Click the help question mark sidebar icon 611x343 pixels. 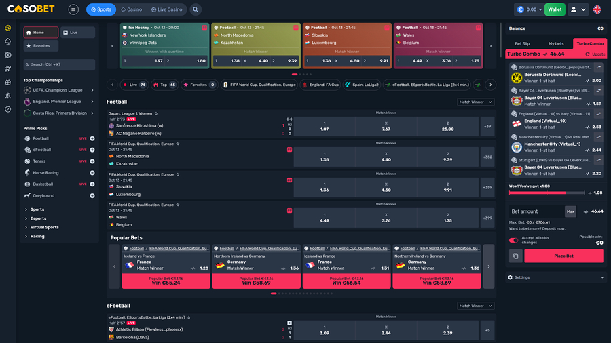(x=7, y=109)
